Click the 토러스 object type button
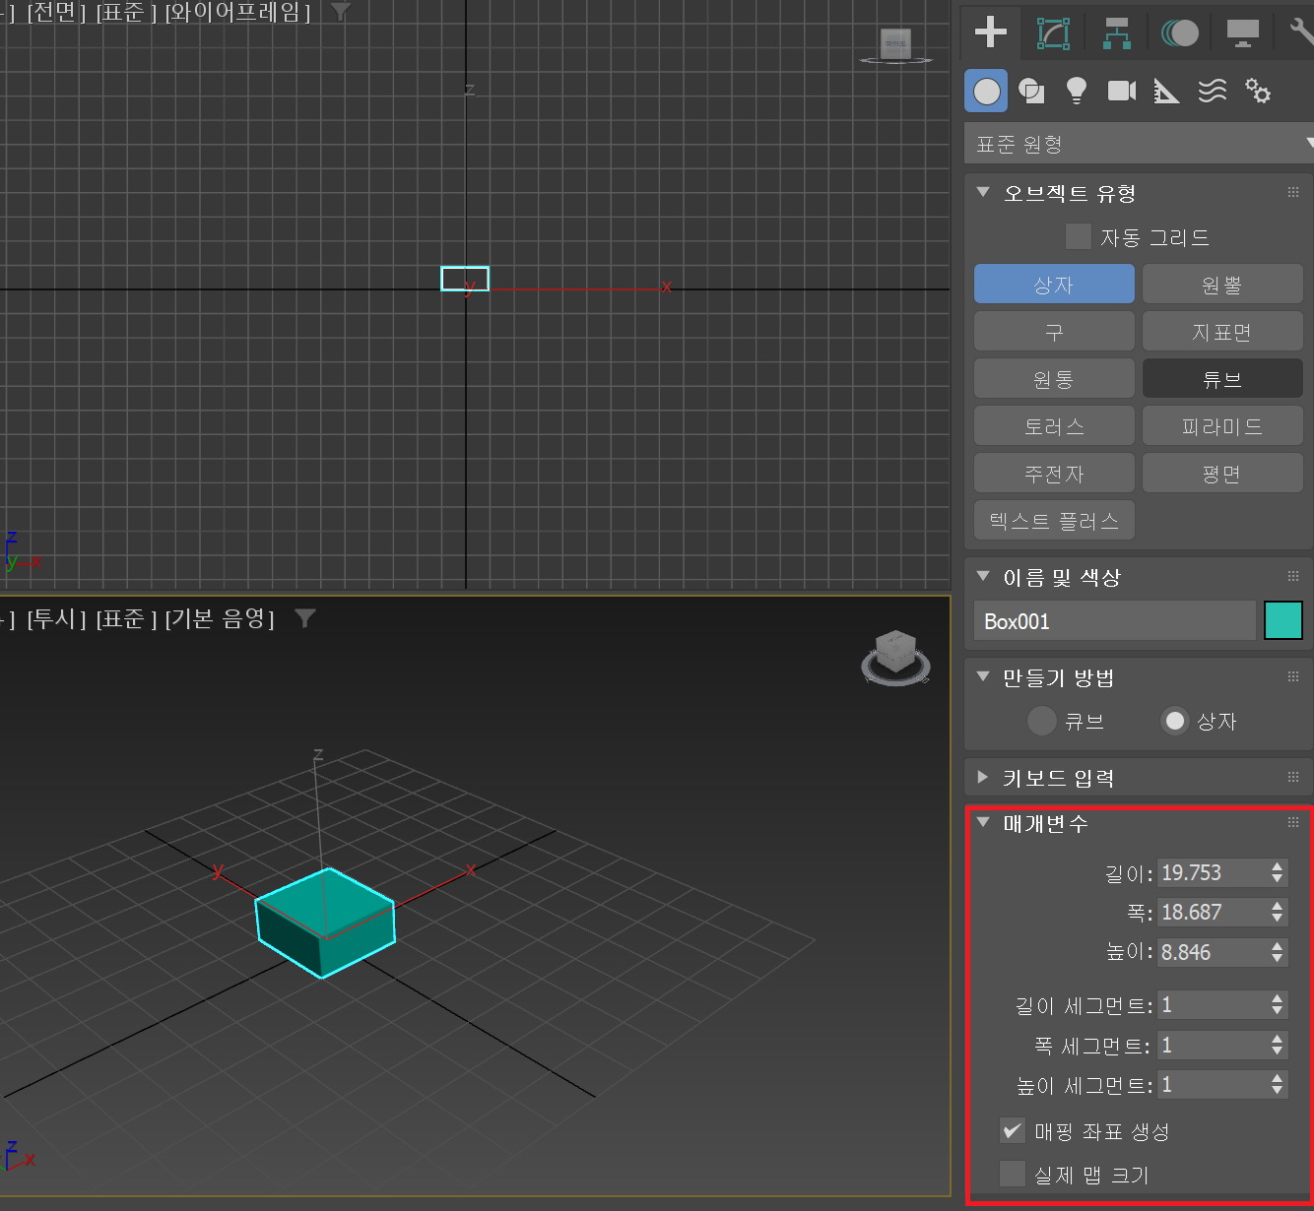The image size is (1314, 1211). pos(1054,426)
